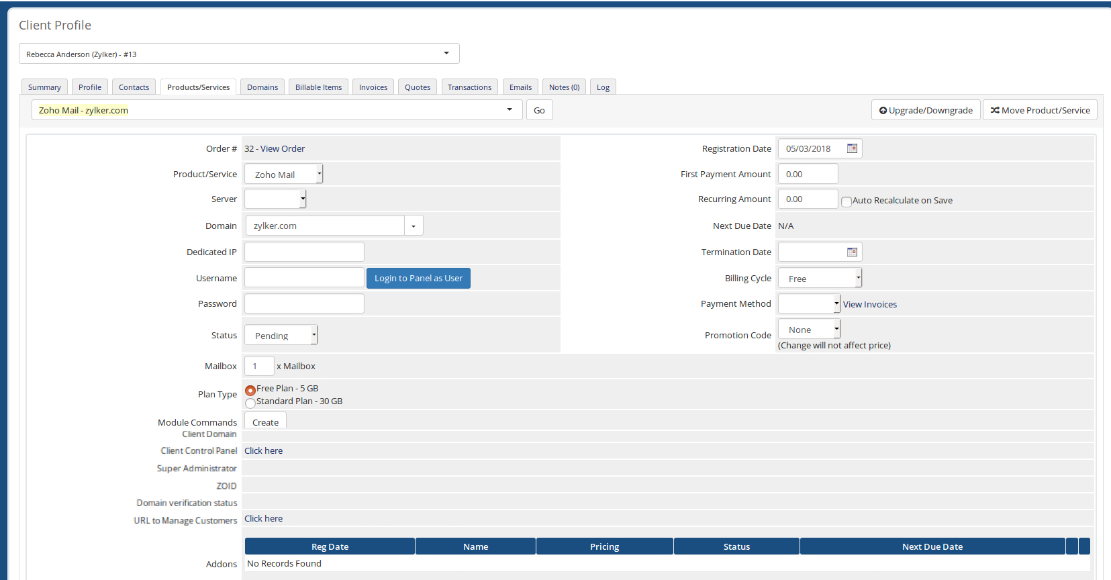Click the Go button
This screenshot has width=1111, height=580.
point(539,110)
